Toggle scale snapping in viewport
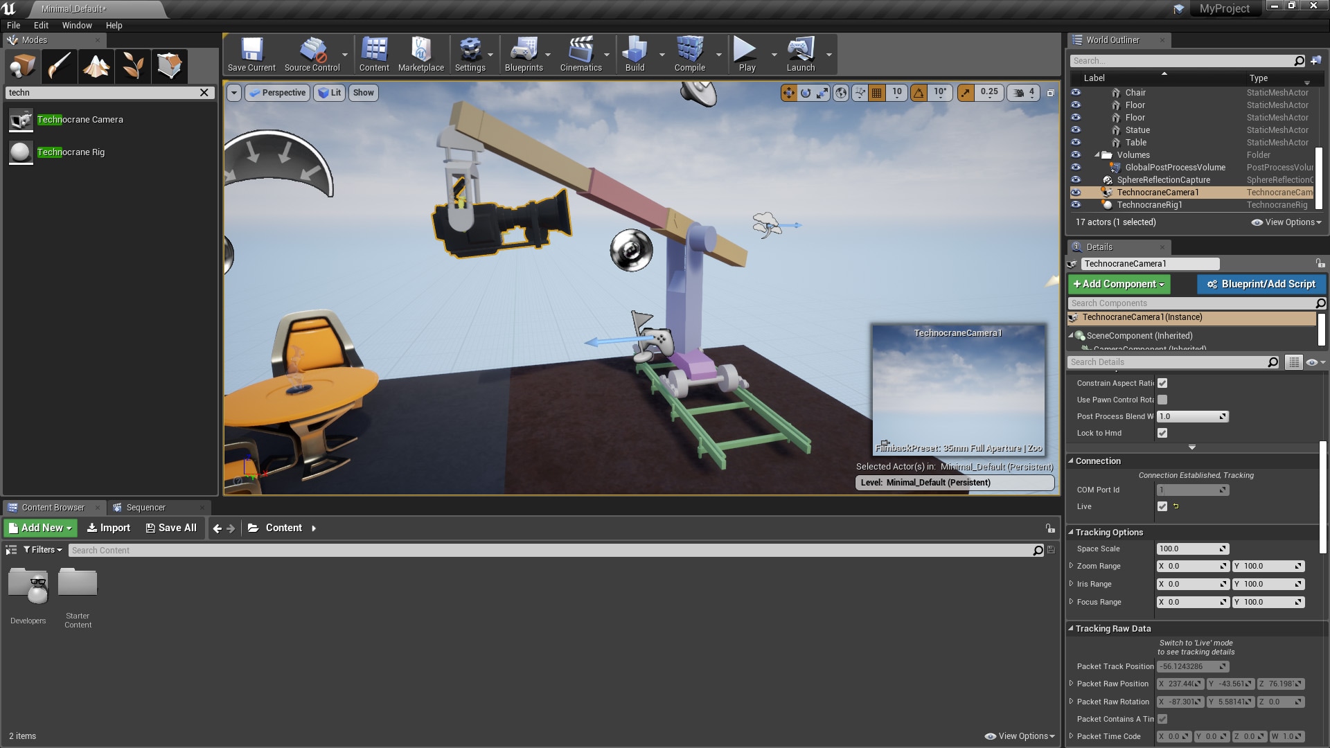Image resolution: width=1330 pixels, height=748 pixels. tap(966, 93)
